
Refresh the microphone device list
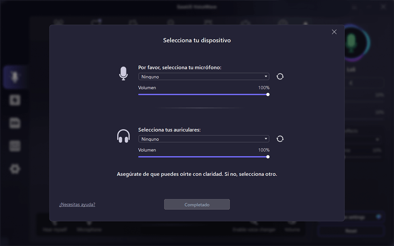280,76
